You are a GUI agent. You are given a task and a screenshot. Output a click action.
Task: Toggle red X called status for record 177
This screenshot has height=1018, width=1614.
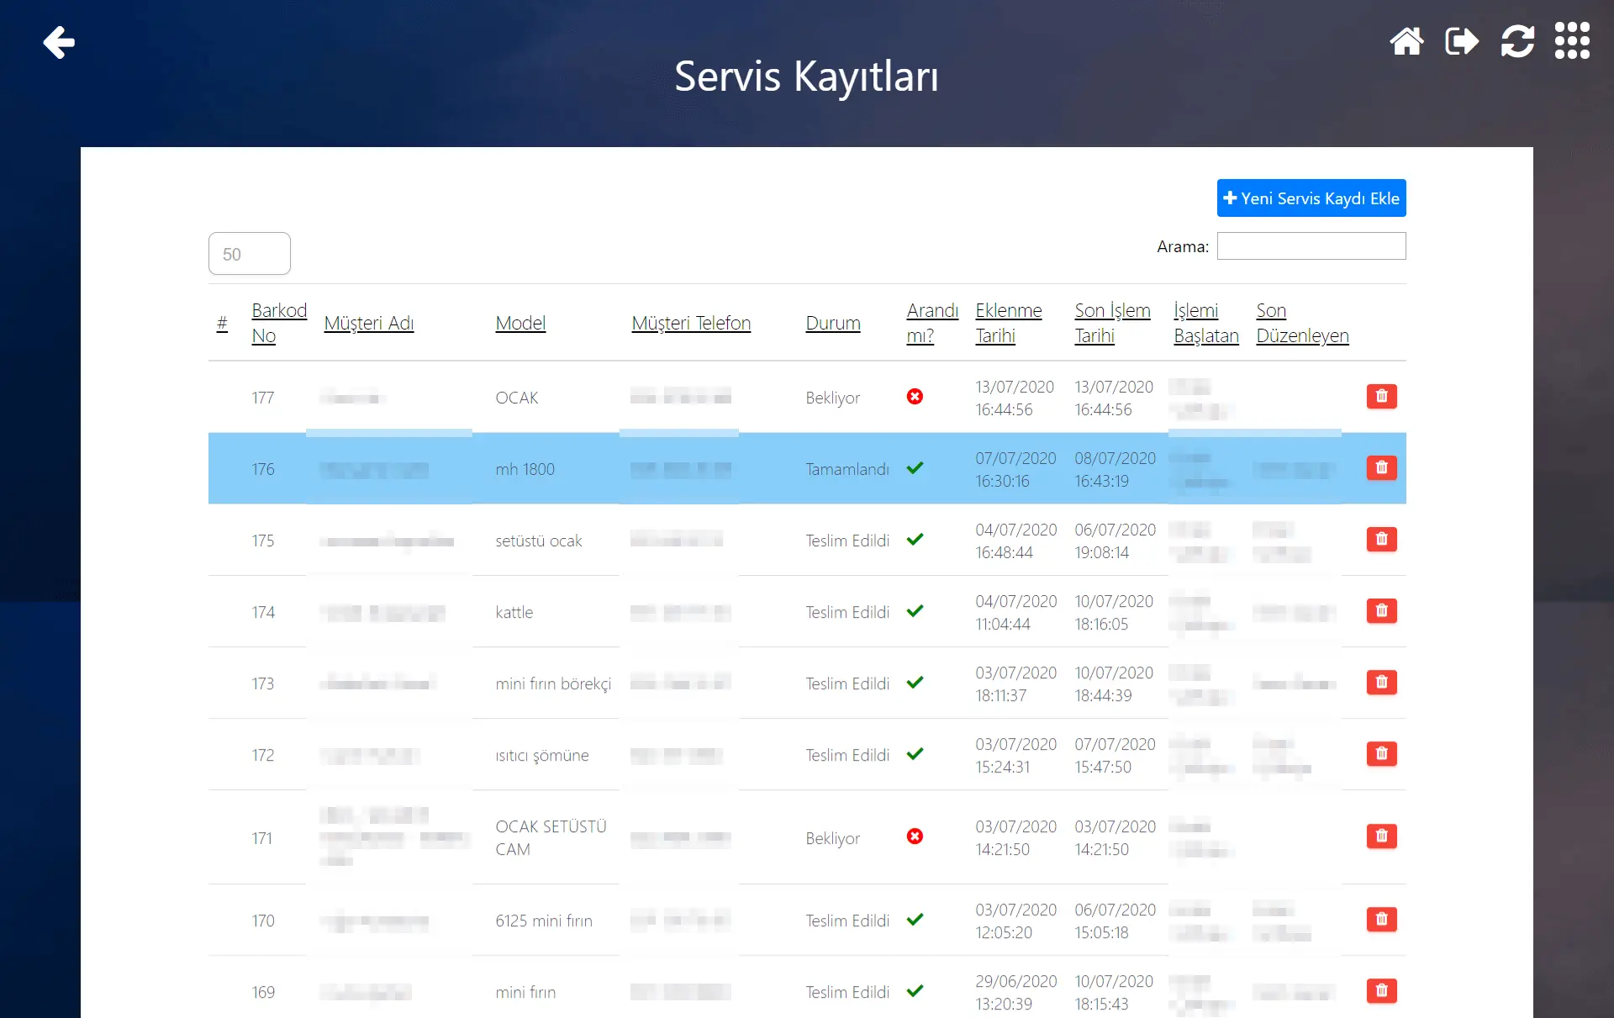point(915,397)
